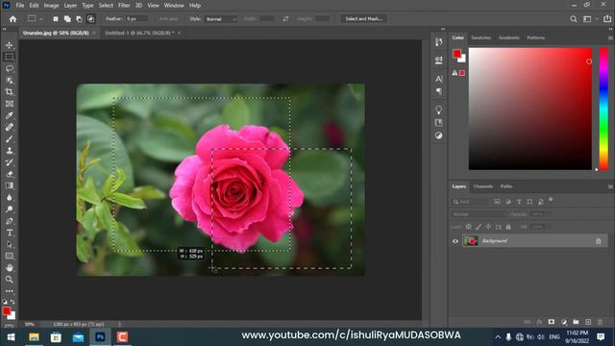
Task: Select the Eraser tool
Action: (9, 174)
